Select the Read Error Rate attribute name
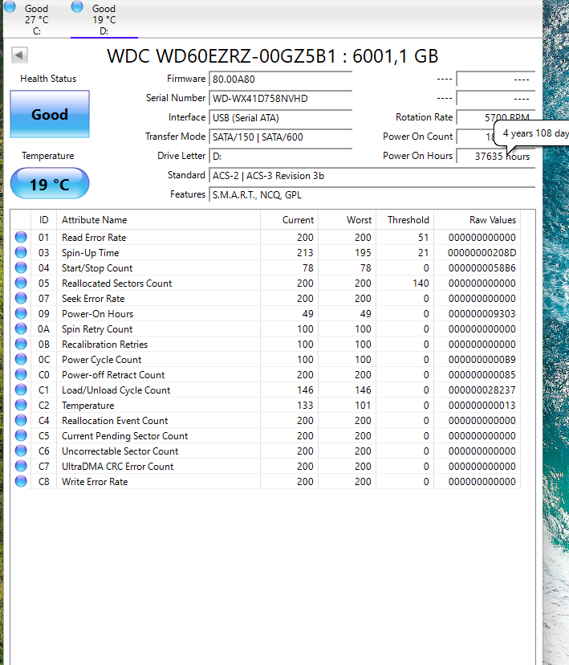This screenshot has height=665, width=569. coord(94,238)
